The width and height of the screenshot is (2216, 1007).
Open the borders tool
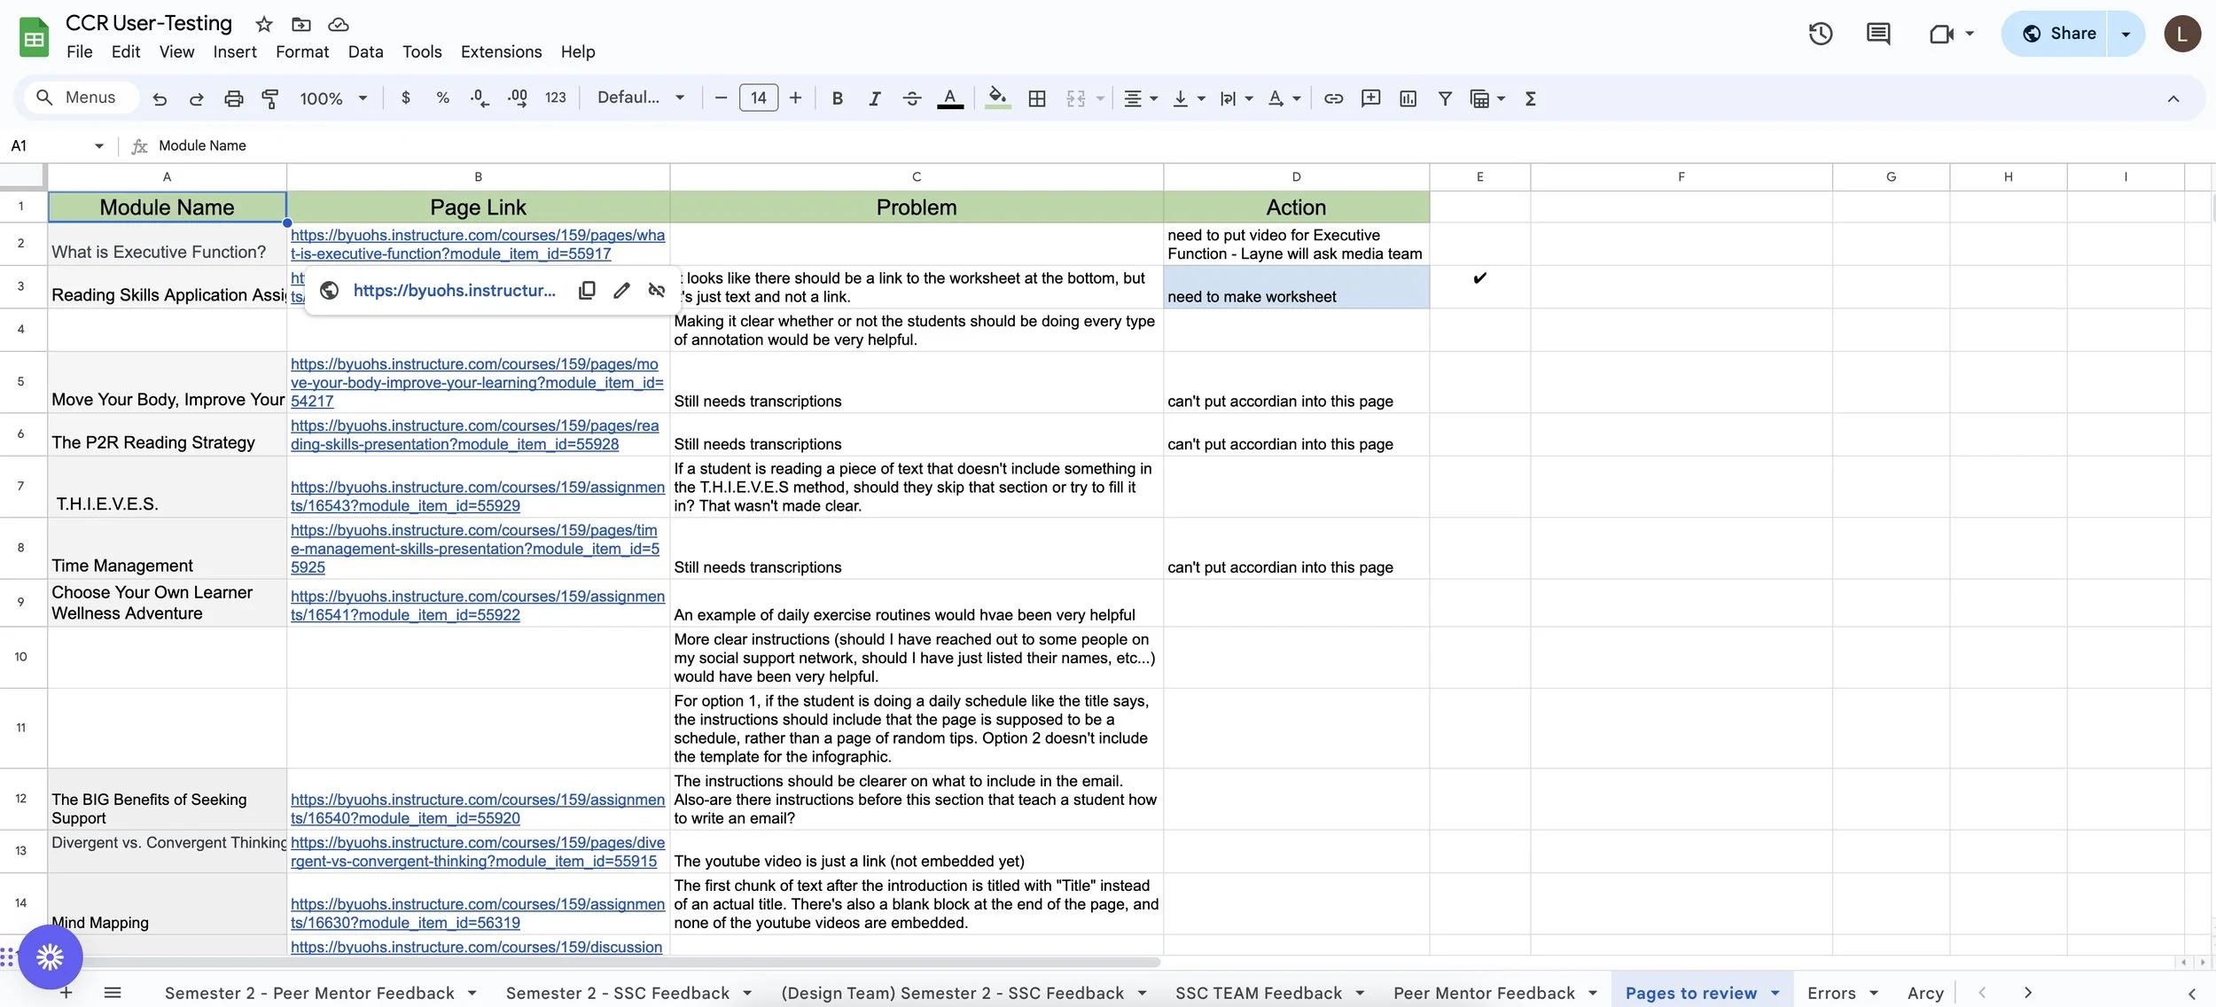coord(1036,98)
